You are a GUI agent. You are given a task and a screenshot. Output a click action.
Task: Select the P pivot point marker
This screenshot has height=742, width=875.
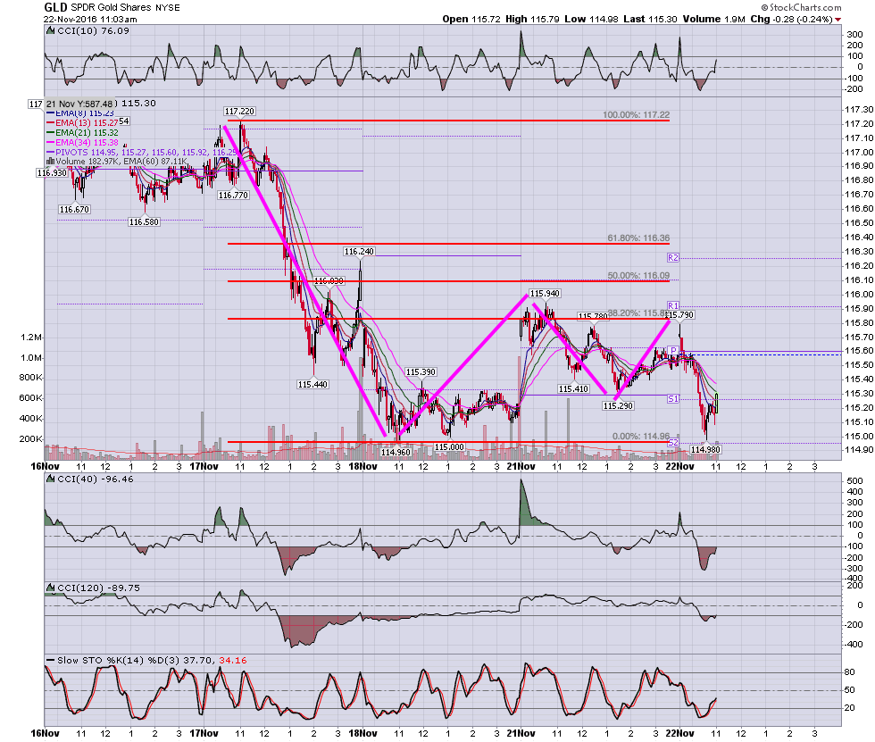(673, 350)
